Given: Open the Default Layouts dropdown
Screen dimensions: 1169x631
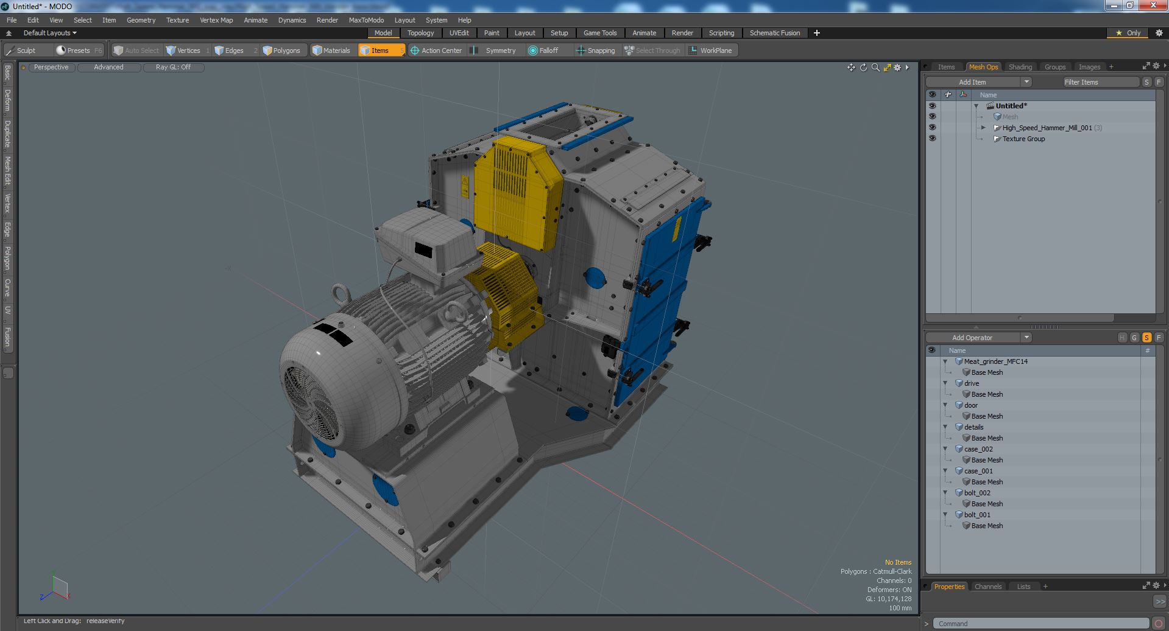Looking at the screenshot, I should tap(50, 33).
